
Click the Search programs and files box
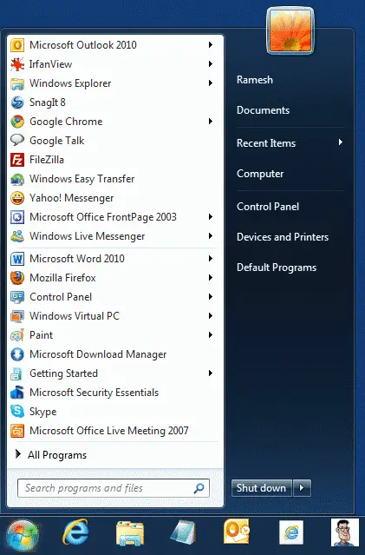pyautogui.click(x=114, y=488)
